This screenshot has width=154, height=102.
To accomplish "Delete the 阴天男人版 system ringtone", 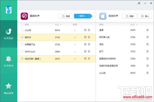I will (x=147, y=37).
